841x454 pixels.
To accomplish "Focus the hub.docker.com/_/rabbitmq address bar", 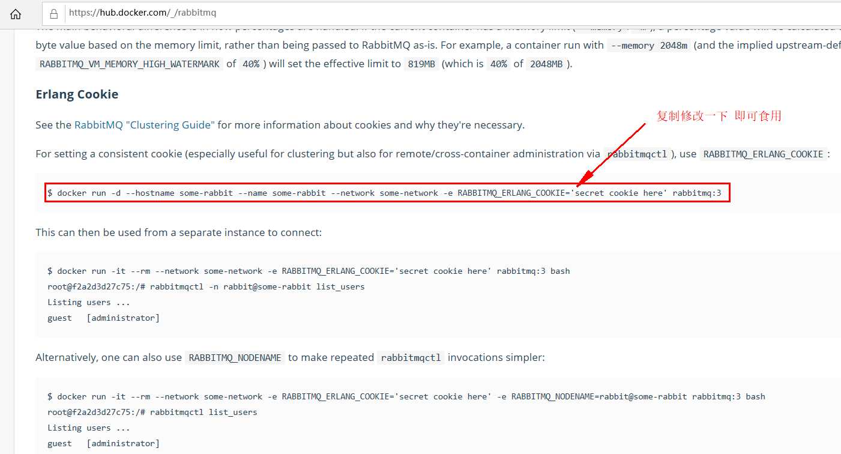I will click(x=441, y=13).
